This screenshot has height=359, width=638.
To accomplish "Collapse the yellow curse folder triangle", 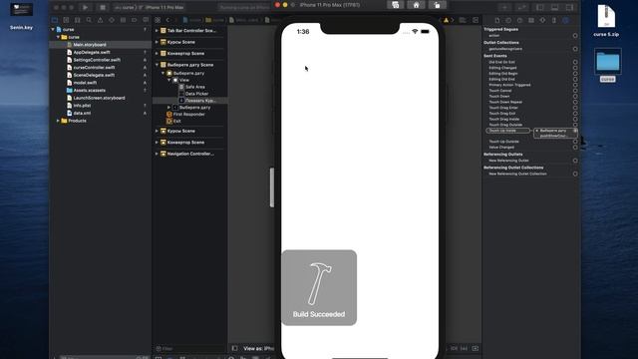I will click(58, 37).
